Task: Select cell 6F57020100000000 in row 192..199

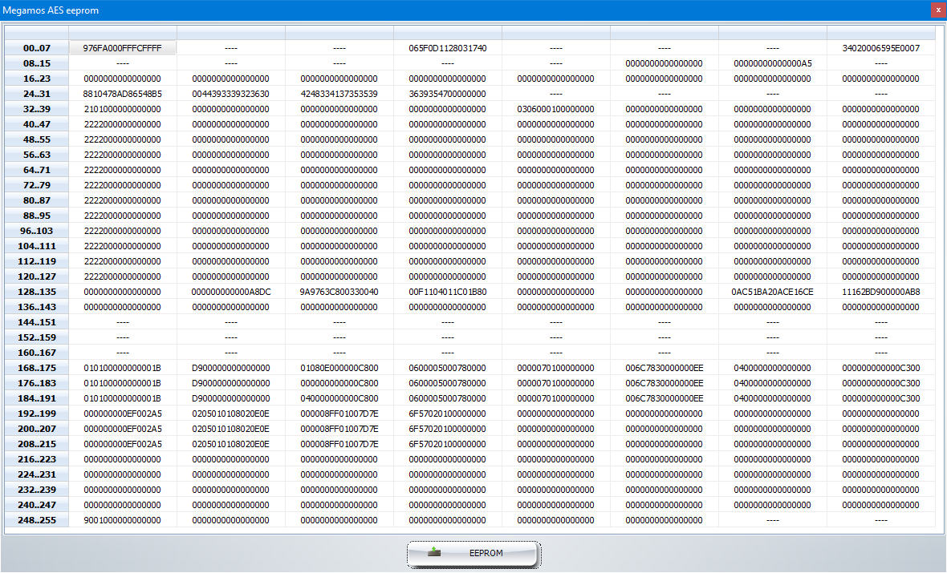Action: coord(448,414)
